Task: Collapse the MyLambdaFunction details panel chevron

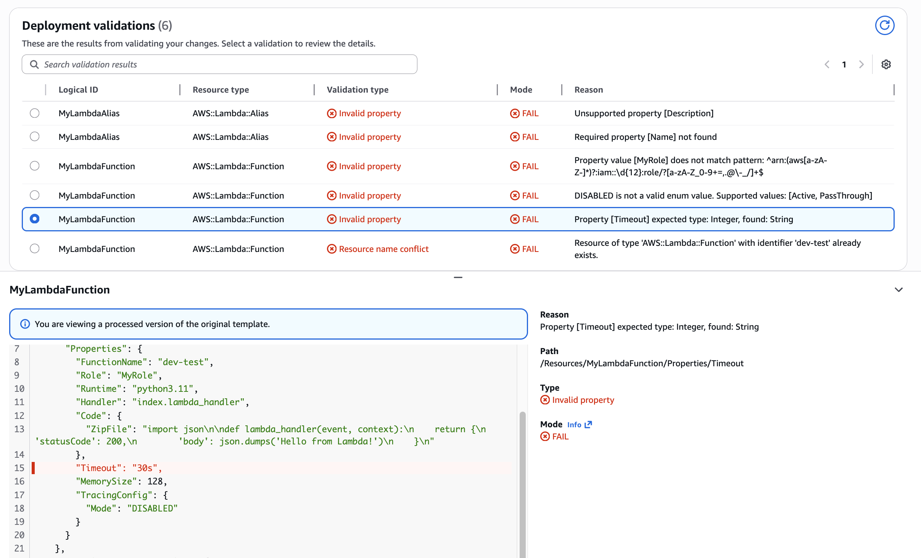Action: point(898,290)
